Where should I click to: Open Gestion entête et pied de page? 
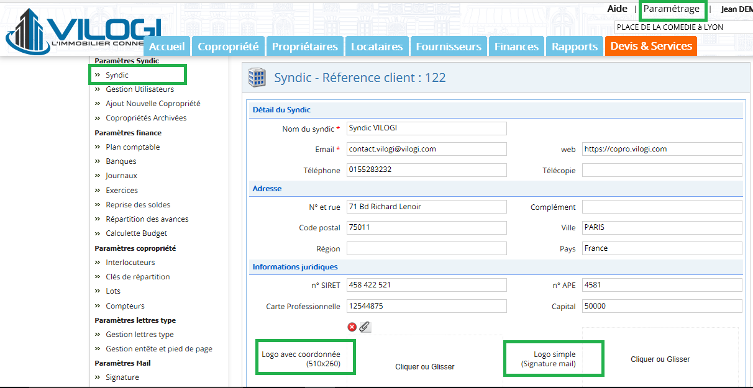pyautogui.click(x=159, y=349)
